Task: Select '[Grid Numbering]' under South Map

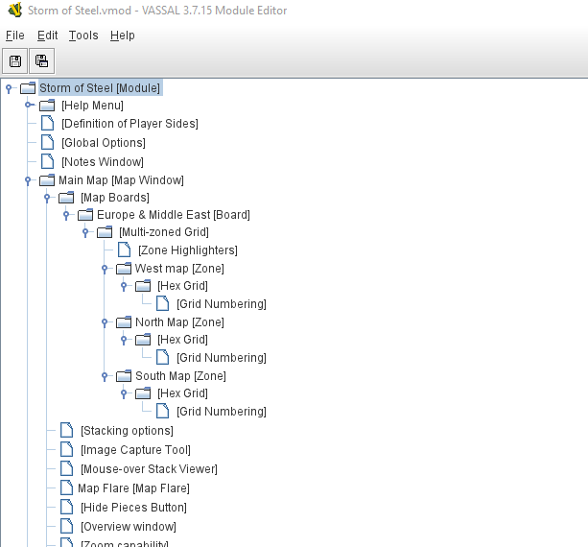Action: (x=222, y=411)
